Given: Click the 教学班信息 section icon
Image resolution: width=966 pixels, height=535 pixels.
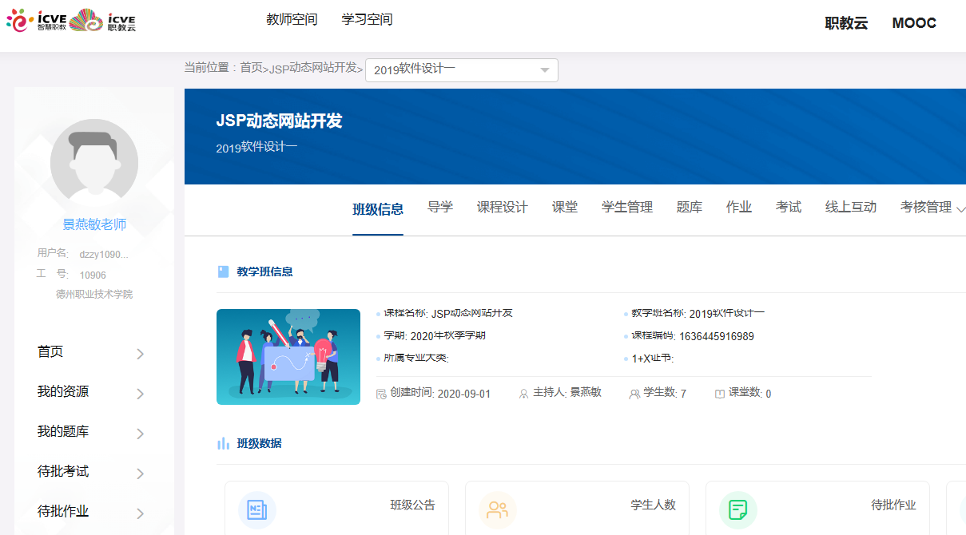Looking at the screenshot, I should [224, 271].
